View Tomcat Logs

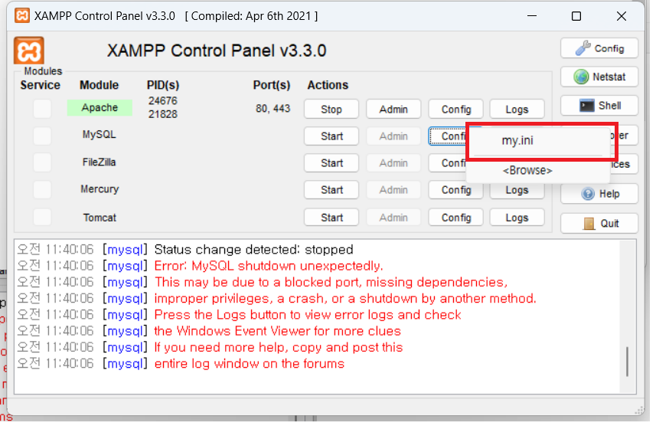click(x=517, y=218)
